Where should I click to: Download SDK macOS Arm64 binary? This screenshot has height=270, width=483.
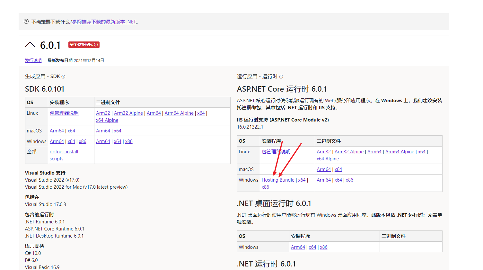[103, 131]
